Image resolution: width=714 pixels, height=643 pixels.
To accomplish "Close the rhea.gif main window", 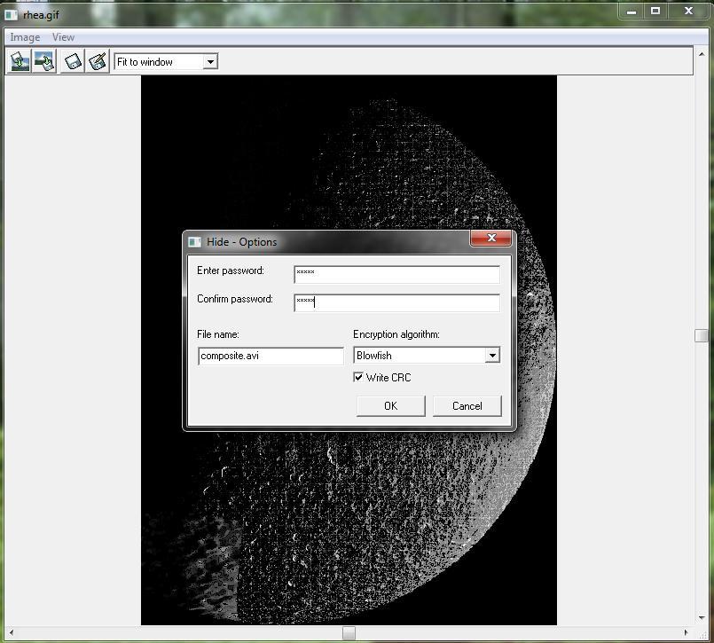I will pos(688,11).
